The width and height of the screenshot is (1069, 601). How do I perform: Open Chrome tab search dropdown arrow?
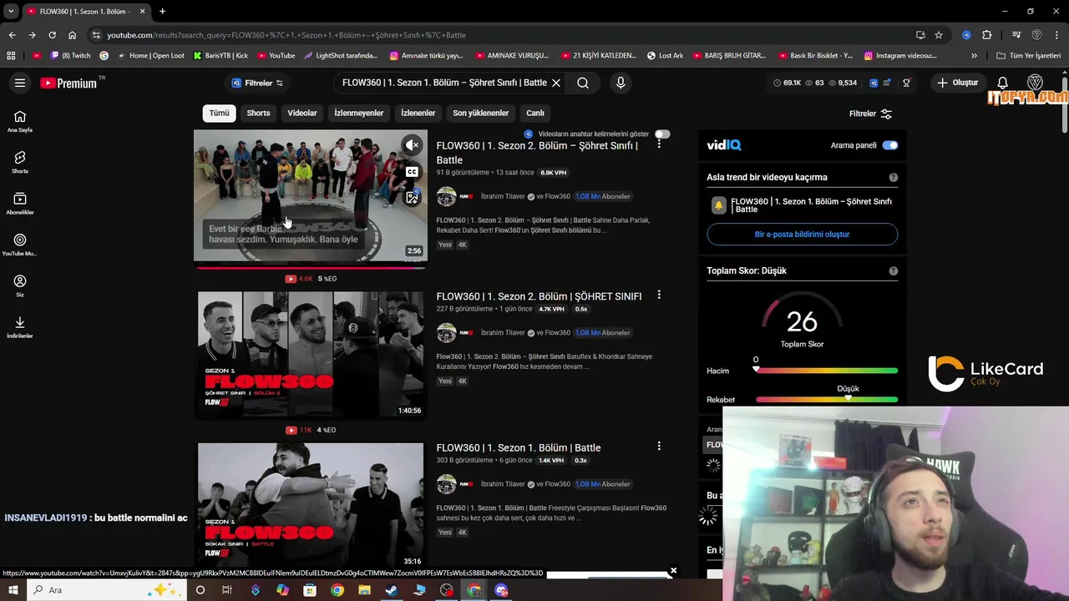(11, 11)
